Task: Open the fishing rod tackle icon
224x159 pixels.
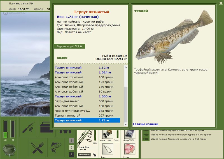Action: [28, 127]
